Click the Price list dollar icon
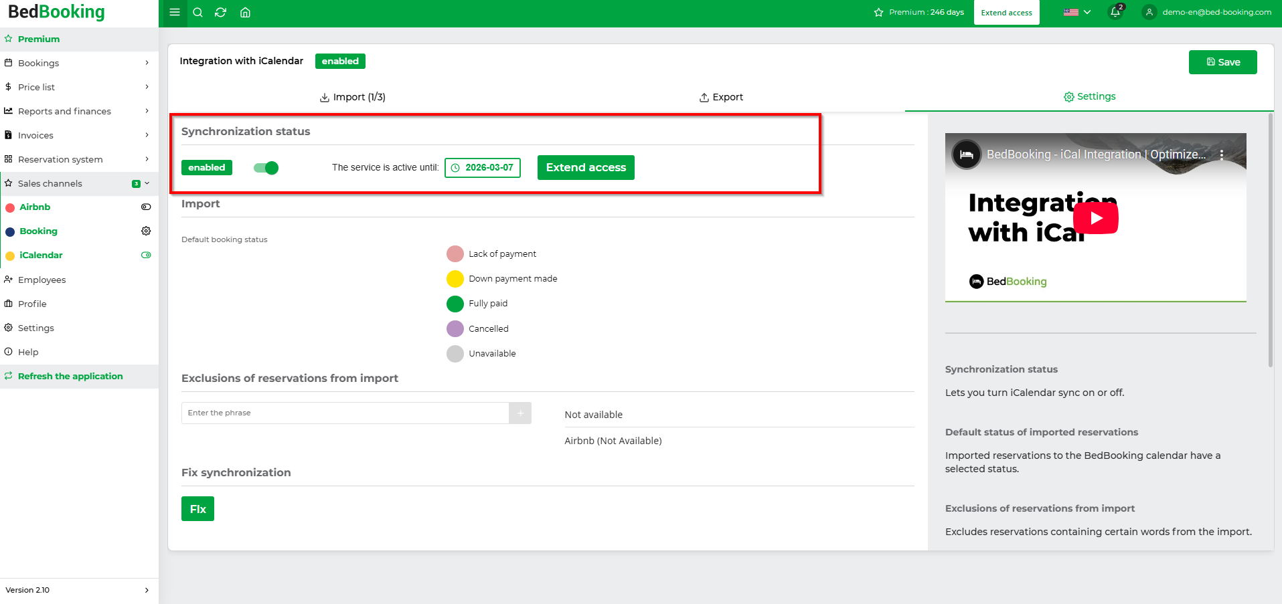 point(8,87)
